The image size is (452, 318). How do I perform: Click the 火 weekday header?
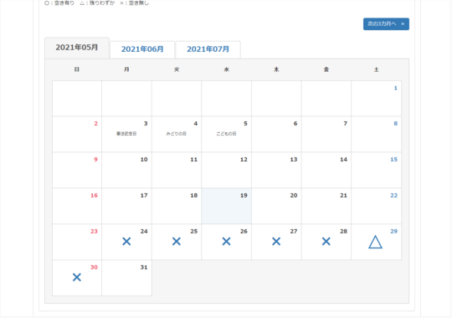coord(177,69)
